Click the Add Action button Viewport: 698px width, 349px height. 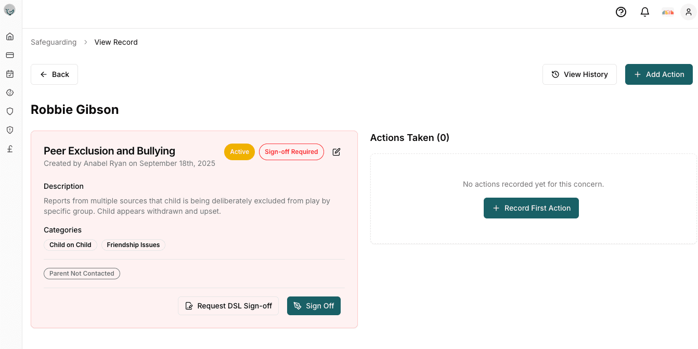click(658, 74)
